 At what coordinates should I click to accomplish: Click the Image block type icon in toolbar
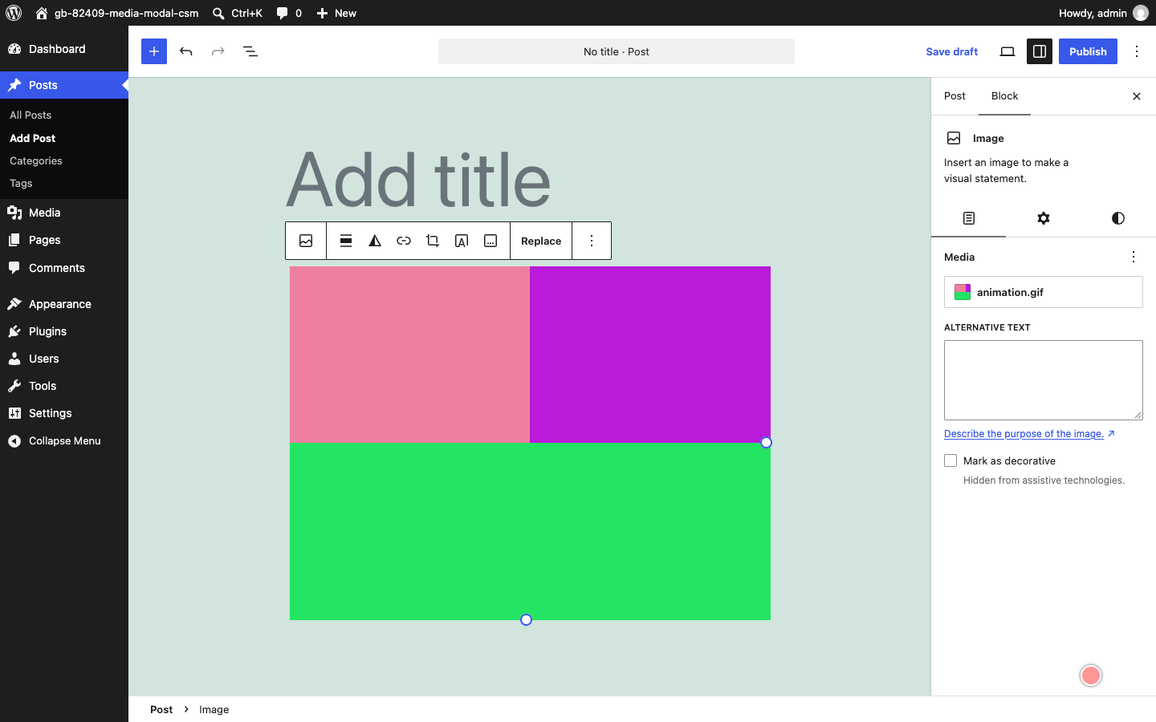click(306, 241)
